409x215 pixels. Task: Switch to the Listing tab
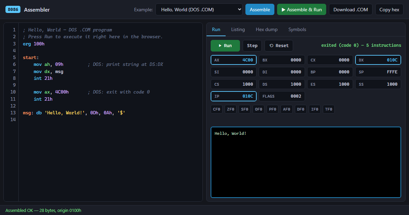click(x=238, y=29)
